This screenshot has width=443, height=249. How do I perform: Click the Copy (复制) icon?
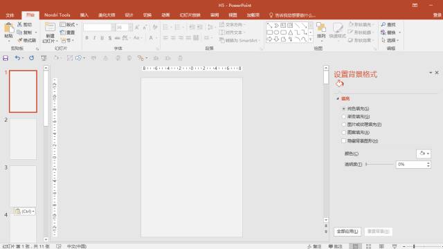pyautogui.click(x=19, y=33)
